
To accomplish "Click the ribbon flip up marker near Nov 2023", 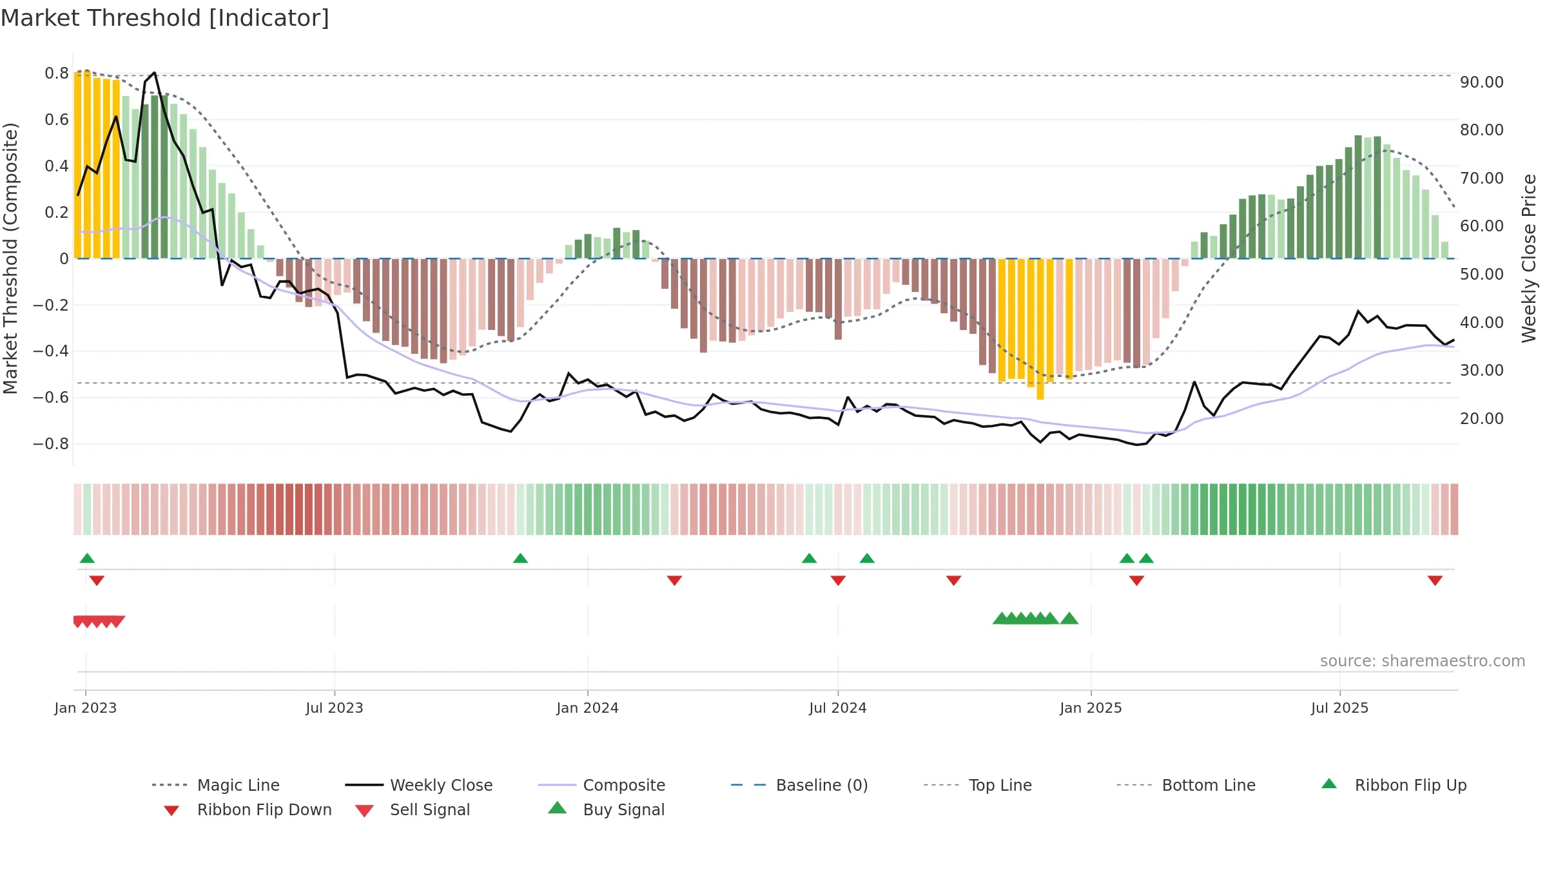I will tap(520, 558).
